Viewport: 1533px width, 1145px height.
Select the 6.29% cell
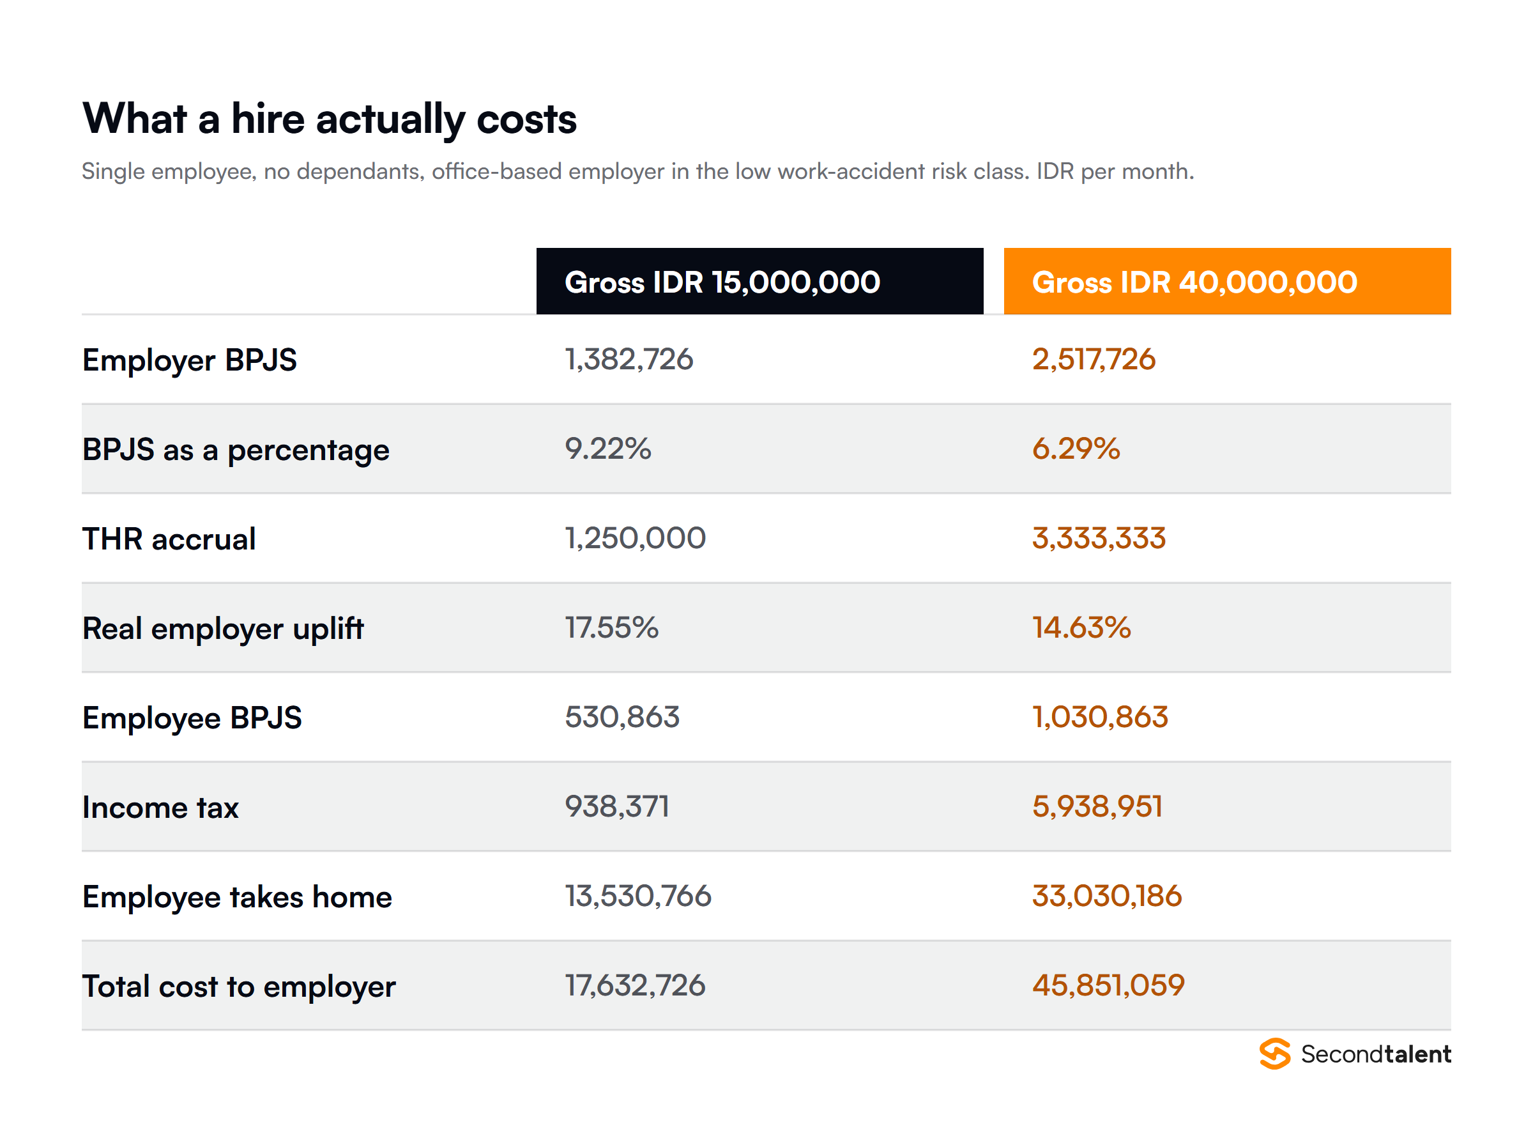tap(1075, 449)
